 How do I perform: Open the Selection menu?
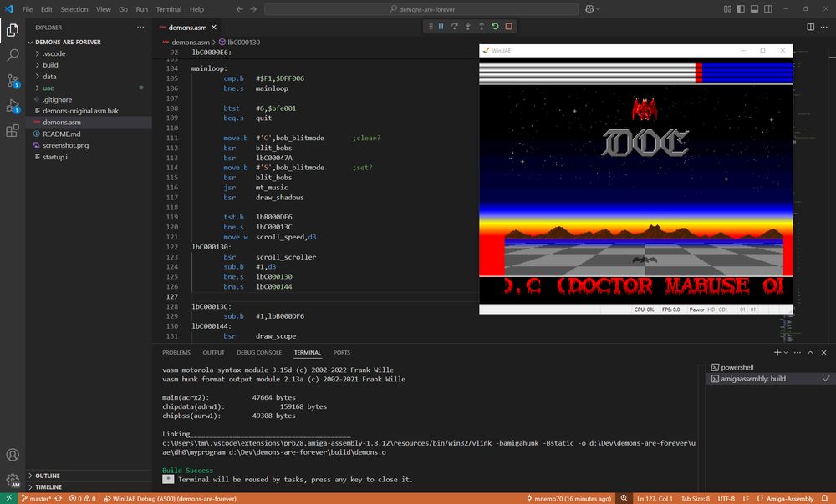[x=74, y=9]
